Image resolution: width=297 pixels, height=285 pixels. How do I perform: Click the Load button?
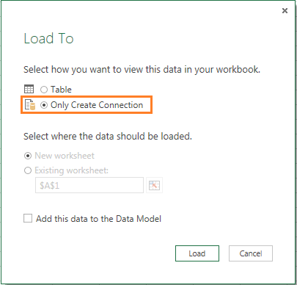197,253
